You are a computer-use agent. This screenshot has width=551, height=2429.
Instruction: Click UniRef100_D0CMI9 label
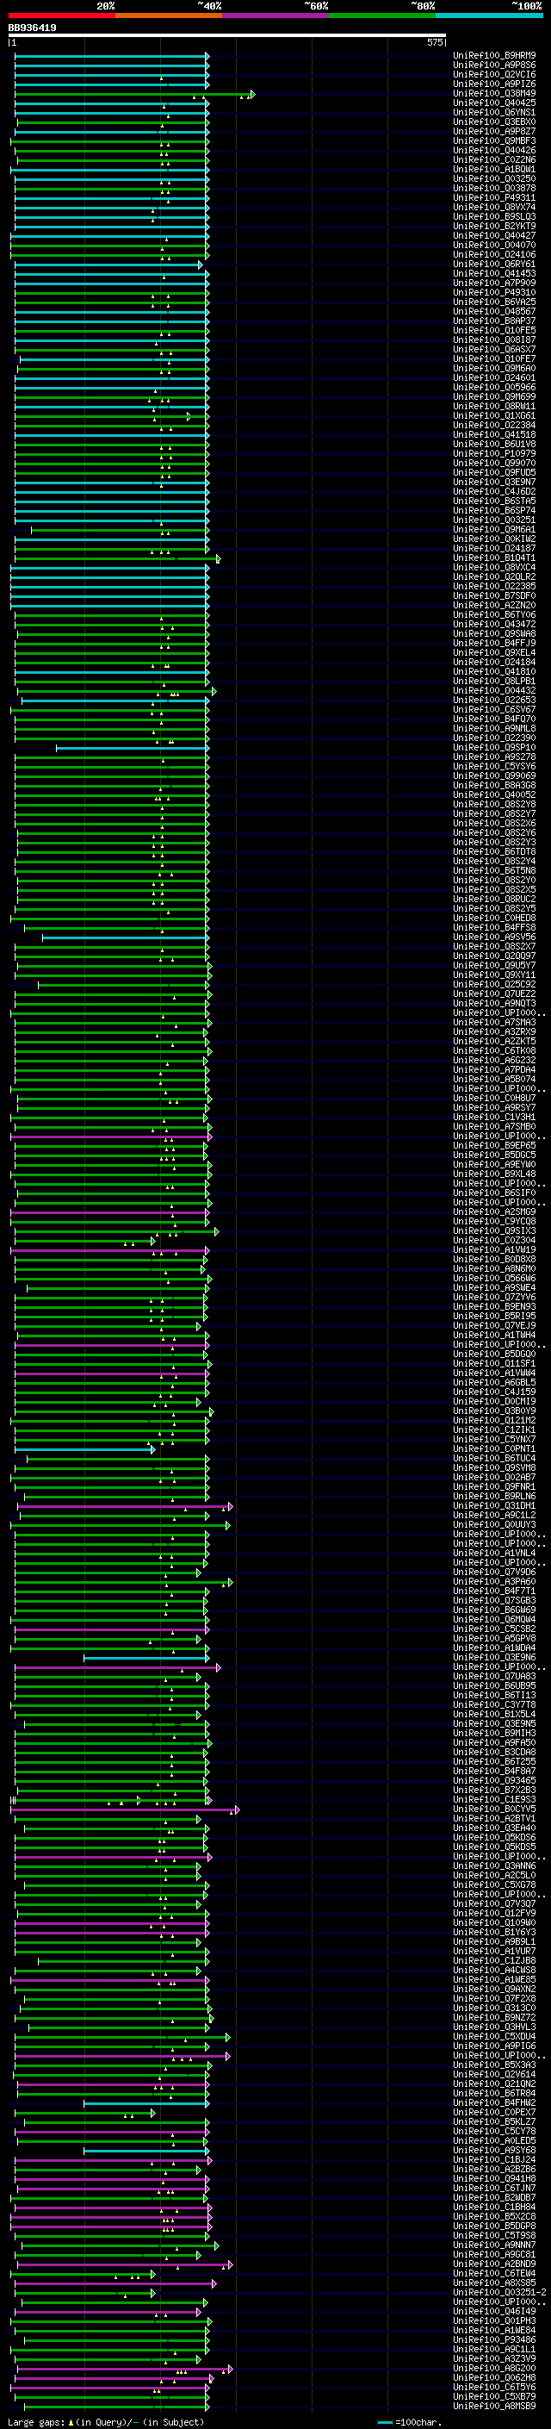(494, 1401)
